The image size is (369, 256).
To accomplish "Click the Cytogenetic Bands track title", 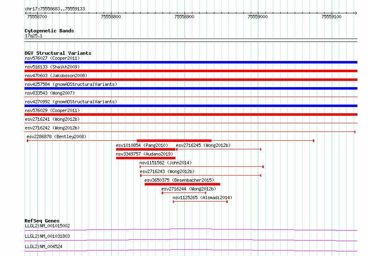I will (x=49, y=31).
